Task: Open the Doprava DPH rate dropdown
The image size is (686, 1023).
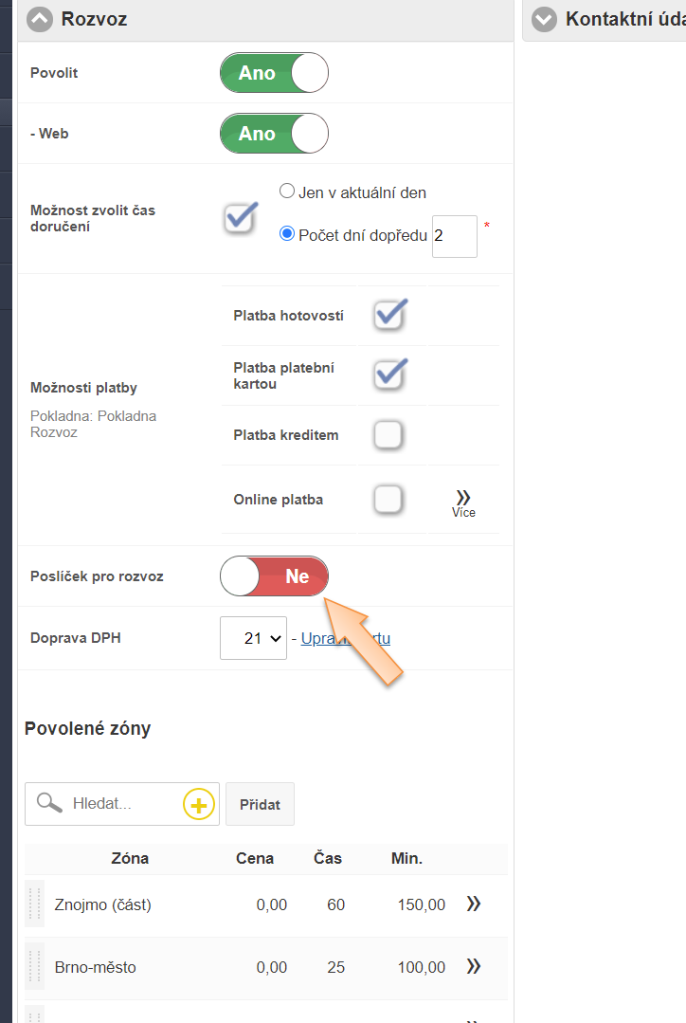Action: [253, 638]
